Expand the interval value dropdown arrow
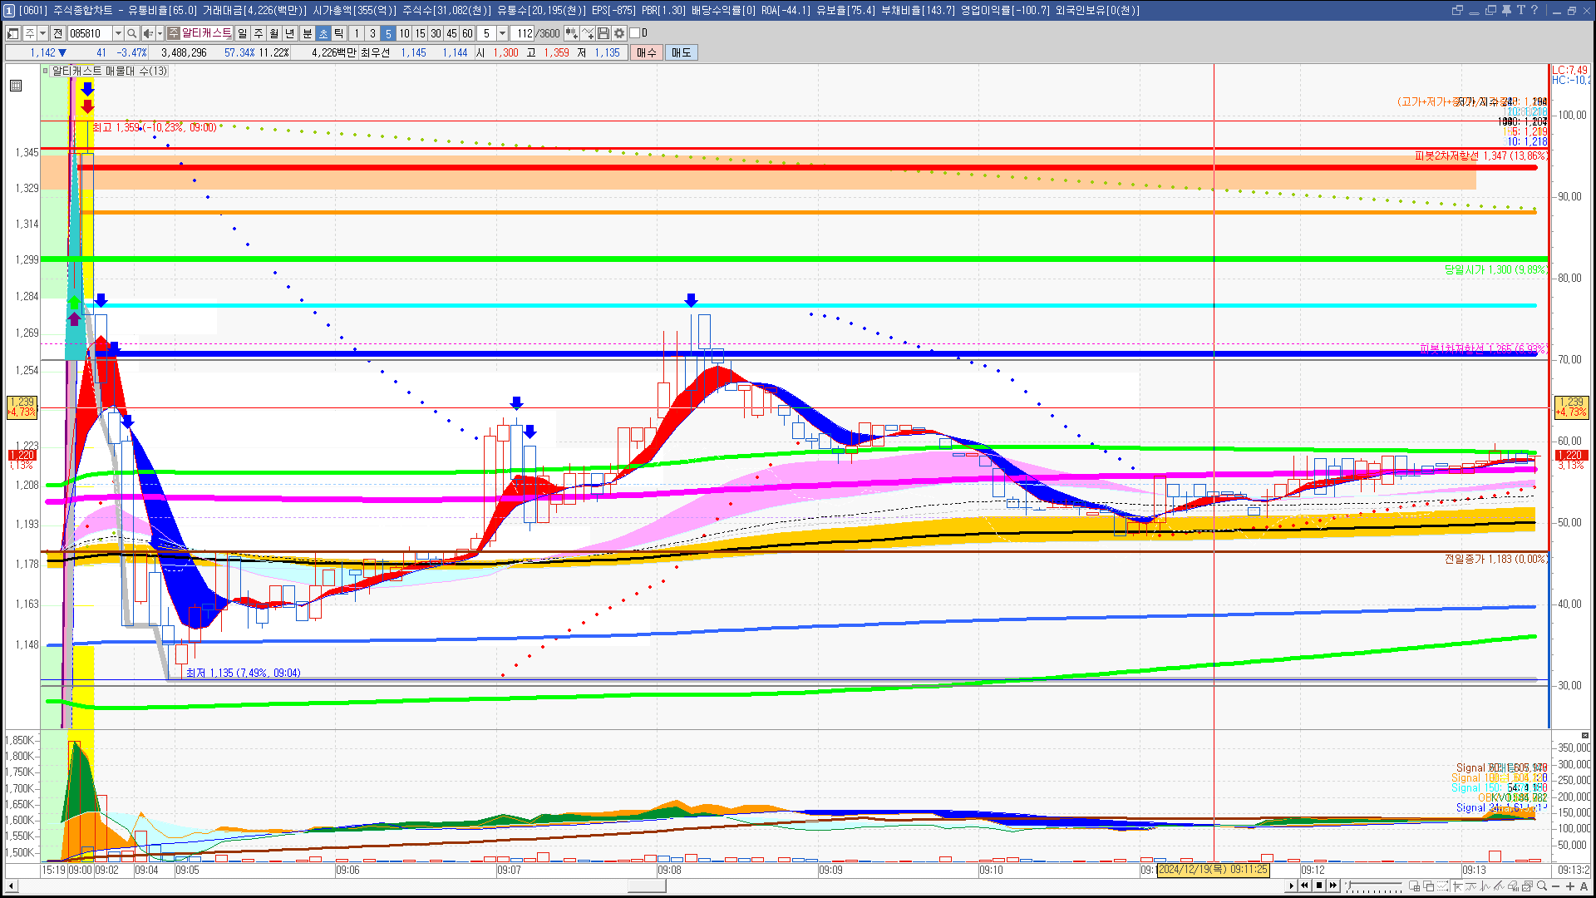This screenshot has height=898, width=1596. point(502,33)
